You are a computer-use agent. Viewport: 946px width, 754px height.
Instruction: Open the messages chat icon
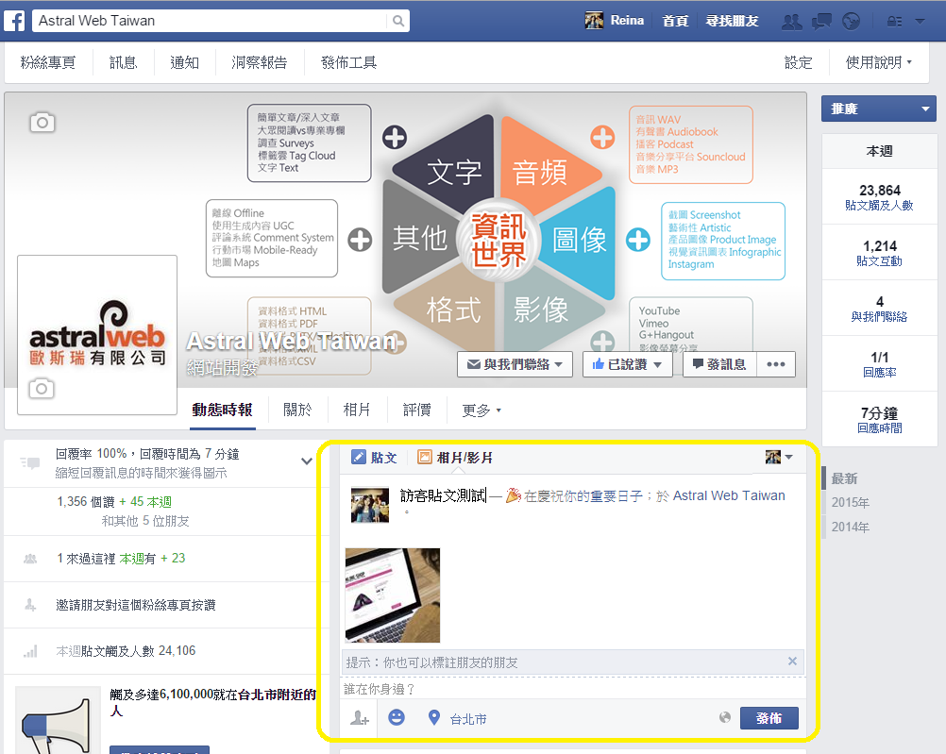pos(821,22)
